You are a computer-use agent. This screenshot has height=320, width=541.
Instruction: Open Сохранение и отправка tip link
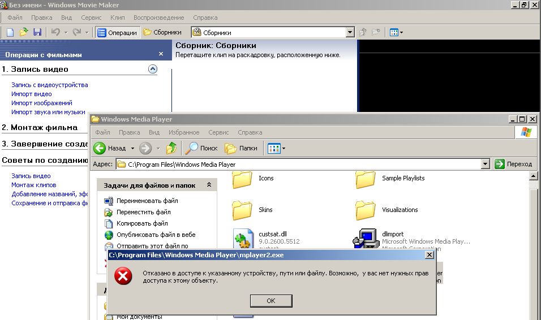(50, 203)
